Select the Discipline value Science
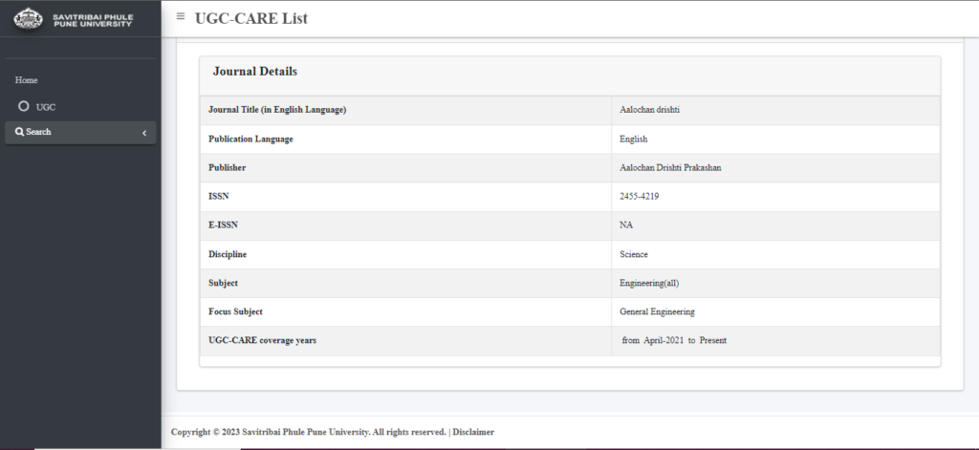Image resolution: width=979 pixels, height=450 pixels. (634, 254)
